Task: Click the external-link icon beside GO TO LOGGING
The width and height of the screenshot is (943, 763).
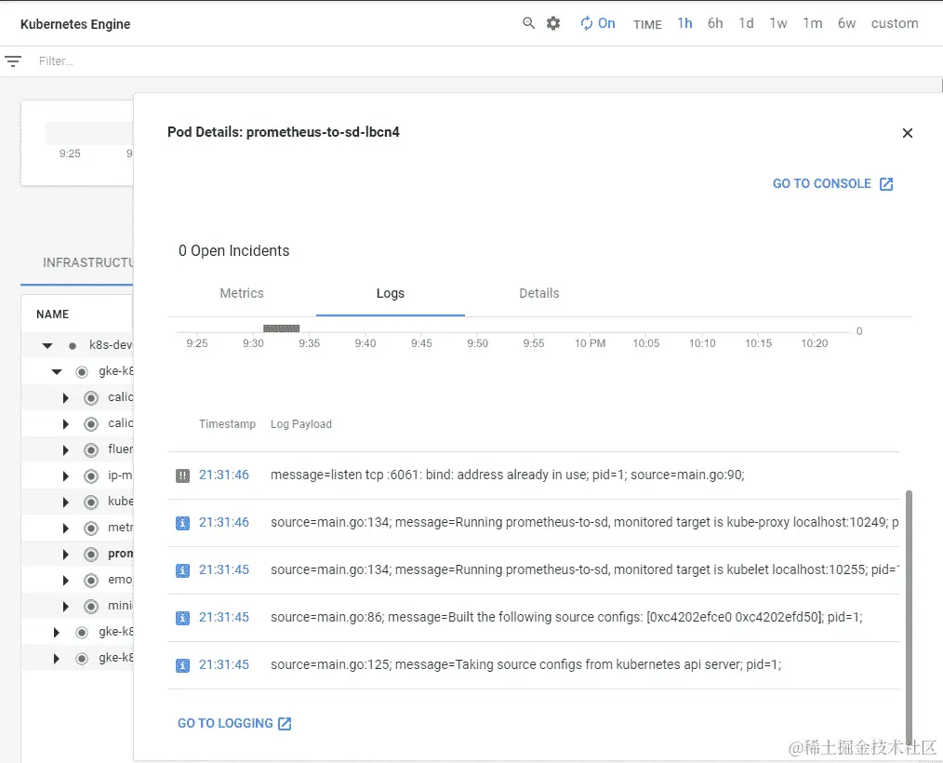Action: 286,724
